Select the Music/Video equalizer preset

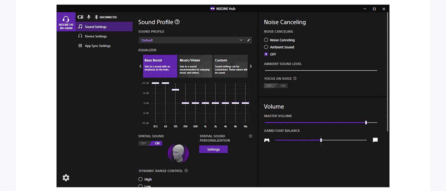pos(195,66)
